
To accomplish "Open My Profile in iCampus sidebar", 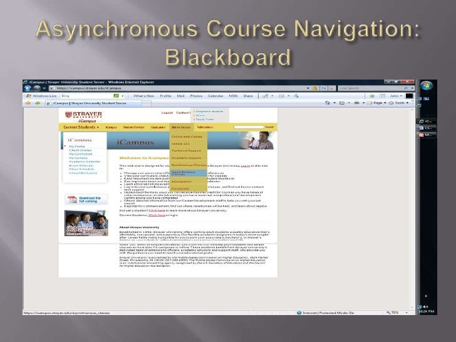I will pos(77,147).
